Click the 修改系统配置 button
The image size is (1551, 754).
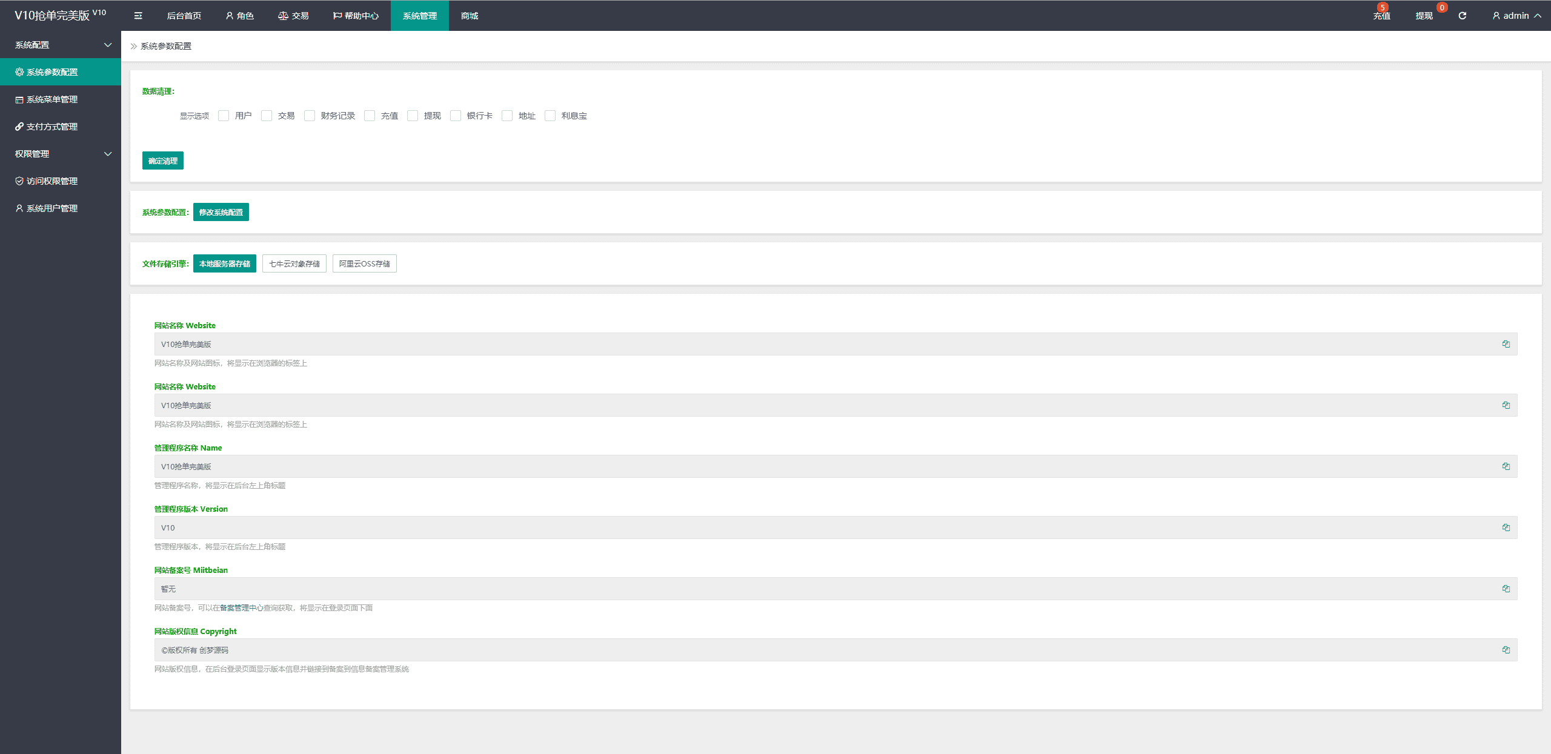[x=221, y=212]
